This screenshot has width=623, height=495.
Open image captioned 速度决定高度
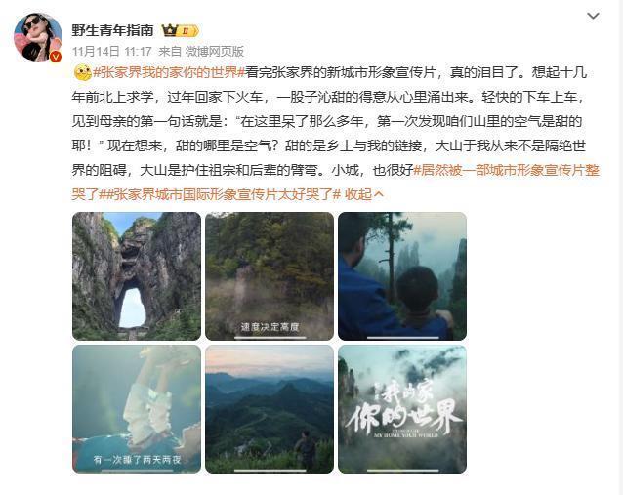pos(270,276)
